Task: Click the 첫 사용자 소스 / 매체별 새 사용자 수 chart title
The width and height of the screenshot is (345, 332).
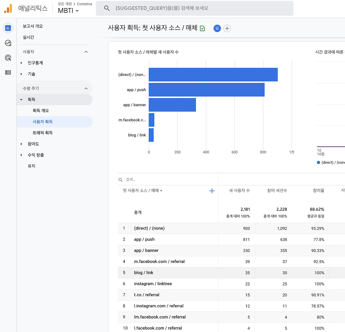Action: (x=148, y=52)
